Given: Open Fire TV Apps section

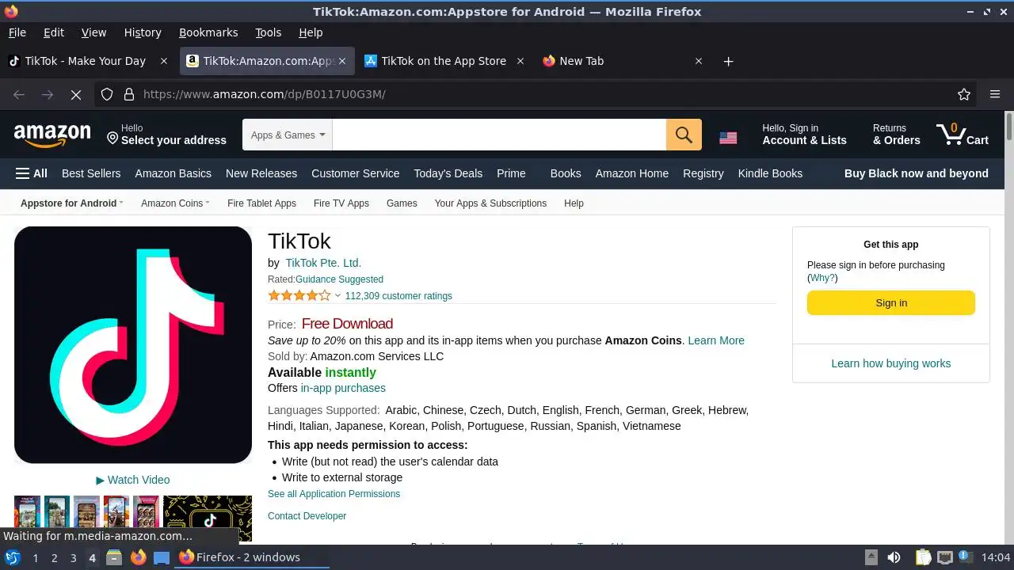Looking at the screenshot, I should (x=341, y=203).
